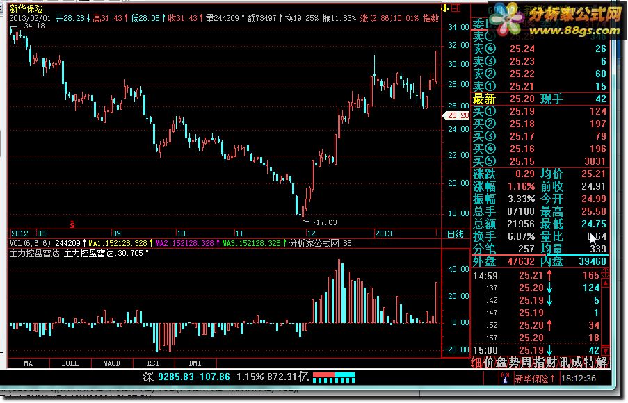Click the red and cyan market breadth bar
This screenshot has height=403, width=628.
click(x=334, y=377)
